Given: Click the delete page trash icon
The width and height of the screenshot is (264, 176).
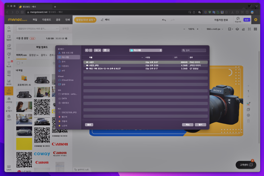Looking at the screenshot, I should coord(248,121).
